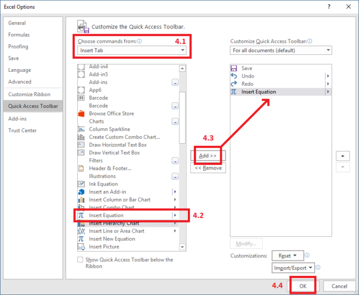
Task: Expand submenu arrow of Undo in right list
Action: click(x=328, y=76)
